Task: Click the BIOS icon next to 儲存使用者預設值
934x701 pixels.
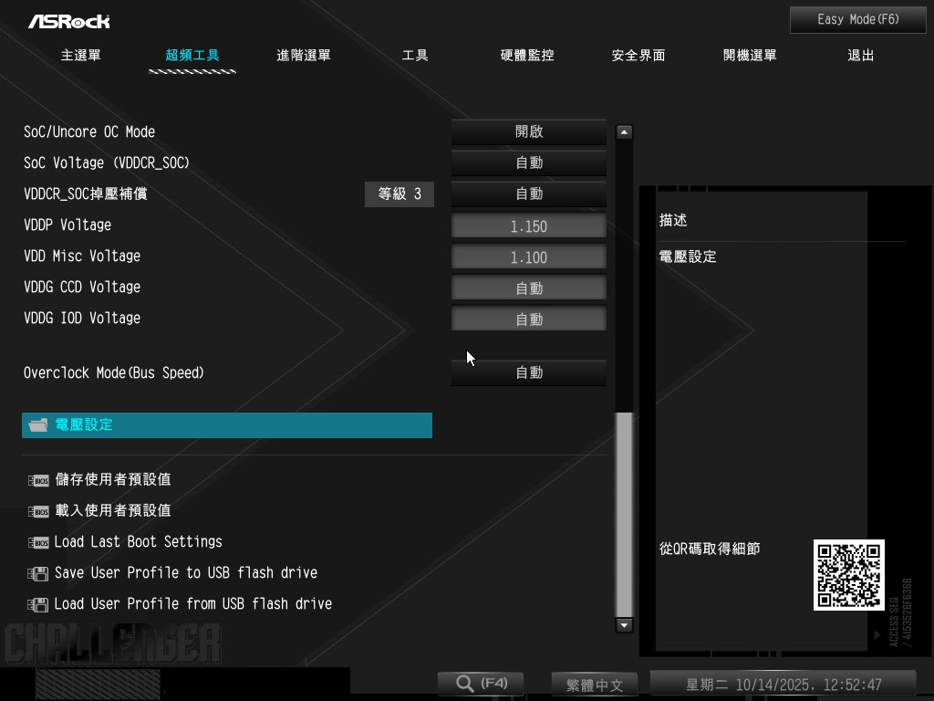Action: pos(38,480)
